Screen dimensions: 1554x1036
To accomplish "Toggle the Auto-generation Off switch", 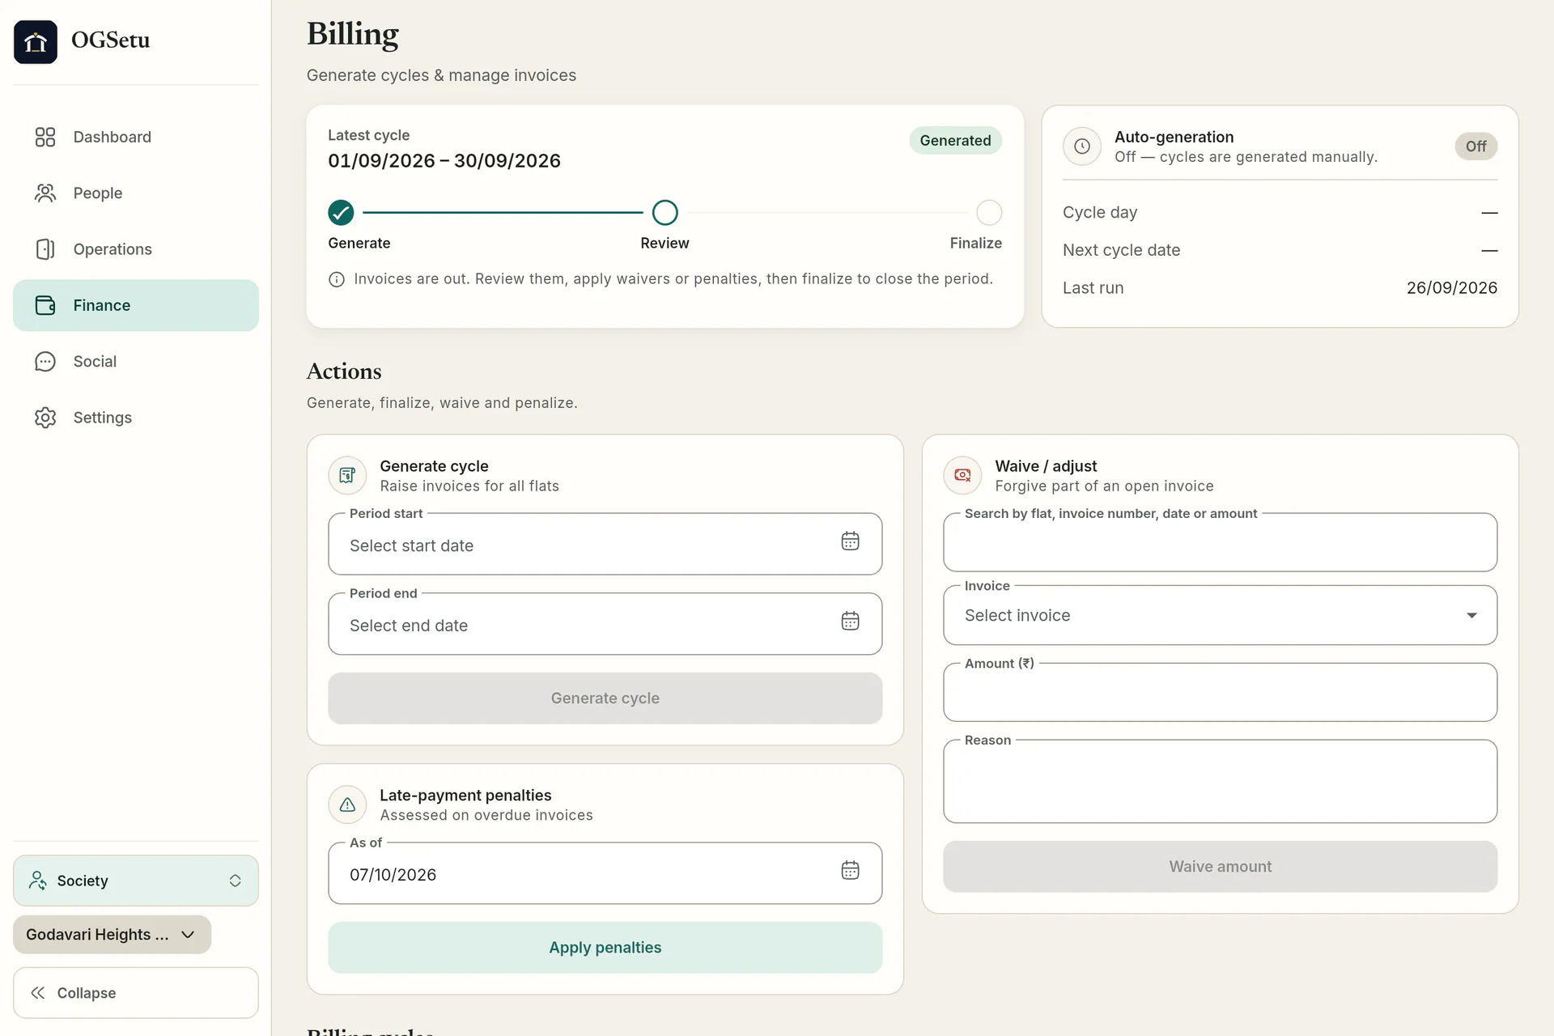I will (x=1475, y=146).
